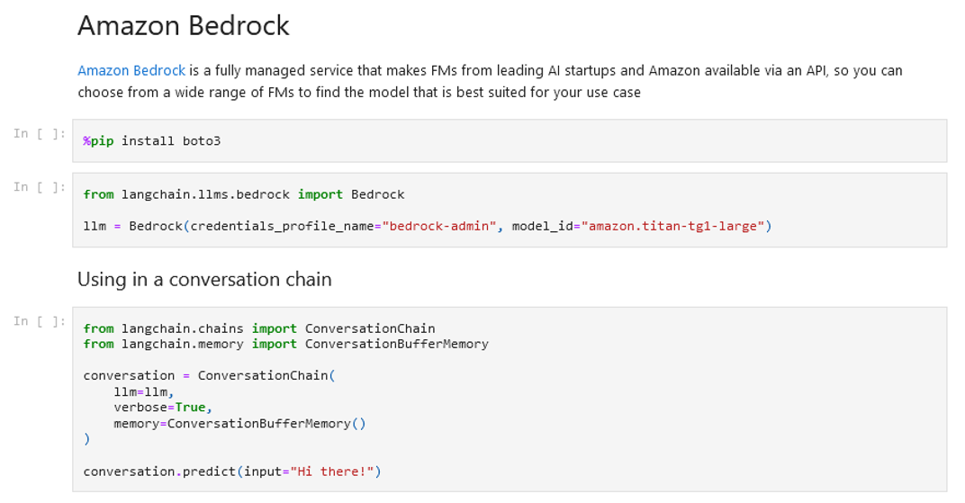Click the langchain.llms.bedrock import line

point(243,194)
